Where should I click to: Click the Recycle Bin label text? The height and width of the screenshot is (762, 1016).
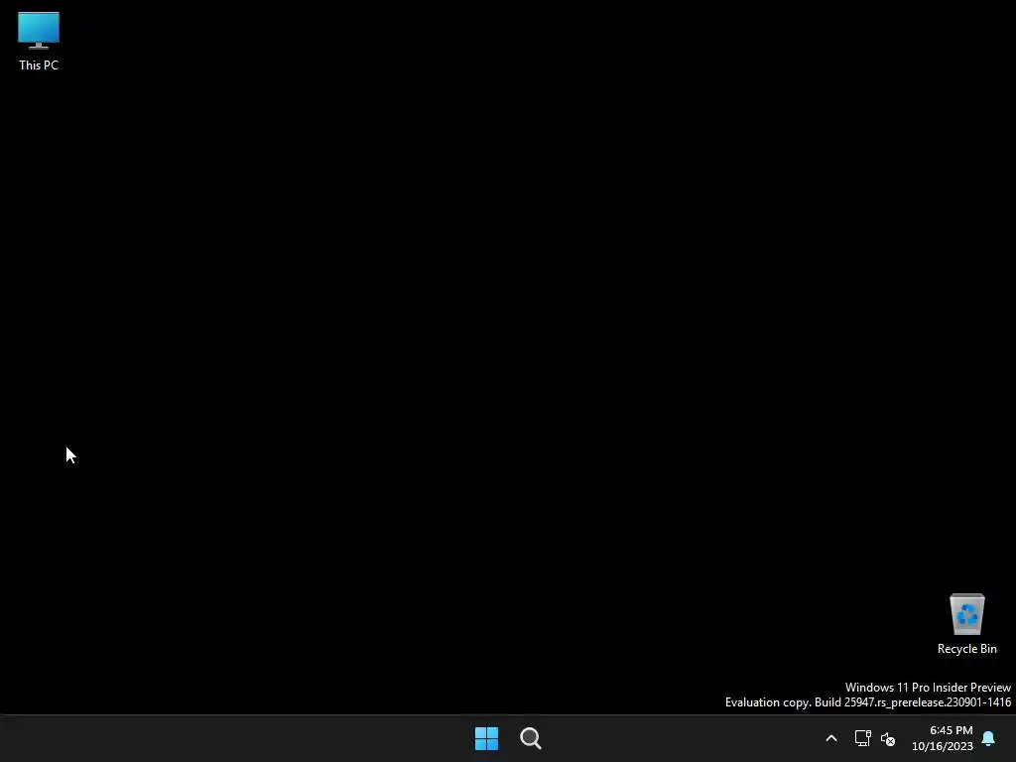tap(966, 649)
